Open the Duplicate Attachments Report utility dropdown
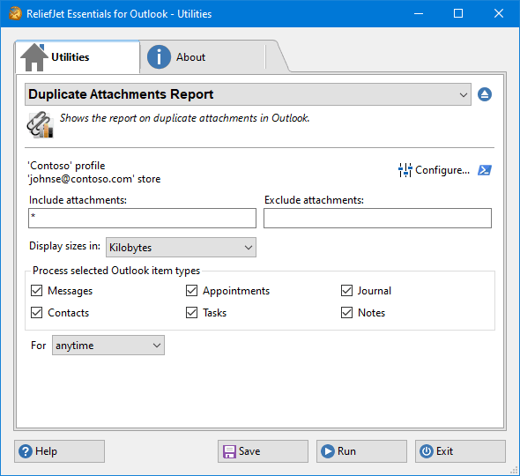This screenshot has height=476, width=520. point(248,94)
